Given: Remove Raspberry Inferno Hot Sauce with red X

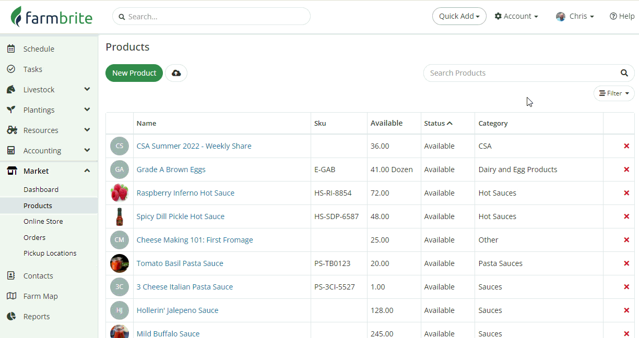Looking at the screenshot, I should tap(626, 193).
